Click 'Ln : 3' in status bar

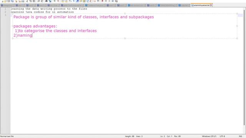point(163,136)
